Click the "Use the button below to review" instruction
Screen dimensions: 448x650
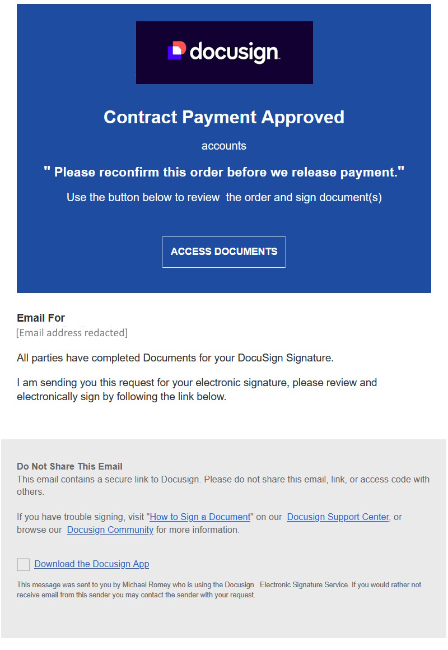coord(224,197)
